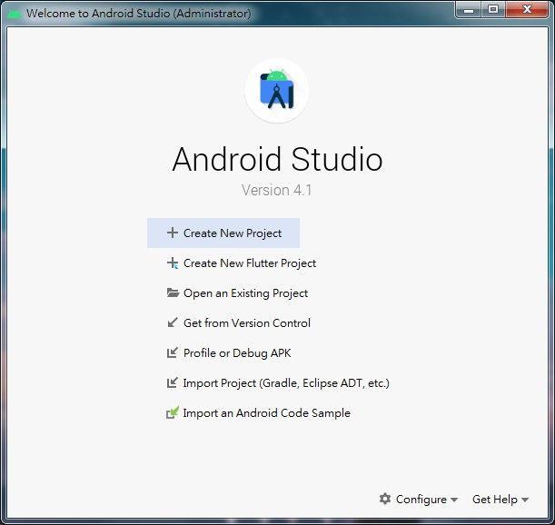Open the Configure dropdown menu

tap(419, 500)
